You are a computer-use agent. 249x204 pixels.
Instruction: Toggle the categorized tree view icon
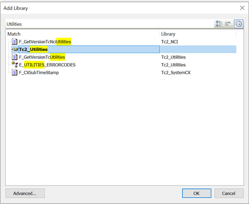click(x=219, y=24)
